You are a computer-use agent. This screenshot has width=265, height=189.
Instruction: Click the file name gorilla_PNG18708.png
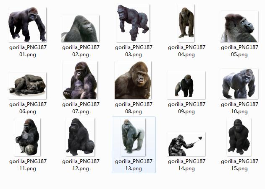click(x=134, y=108)
